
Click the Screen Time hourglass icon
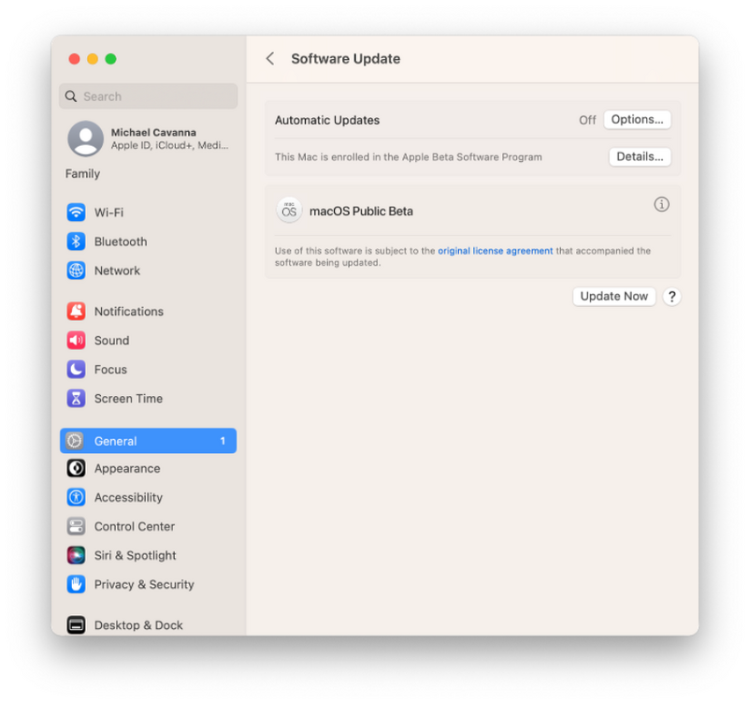click(76, 399)
